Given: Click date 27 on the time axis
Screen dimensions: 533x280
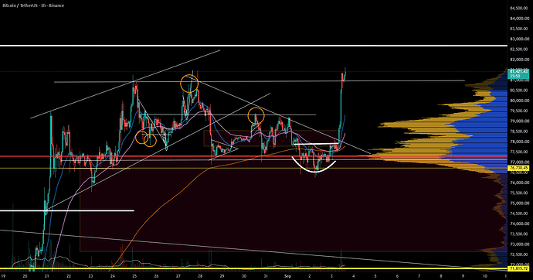Looking at the screenshot, I should 178,276.
